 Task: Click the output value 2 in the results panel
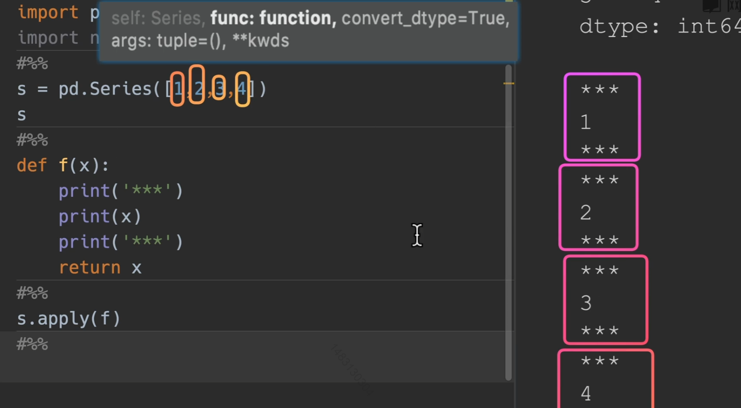click(586, 213)
